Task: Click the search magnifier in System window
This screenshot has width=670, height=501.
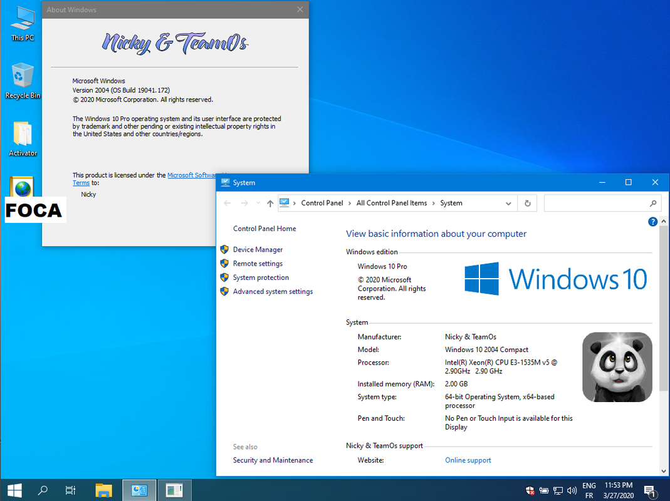Action: (653, 204)
